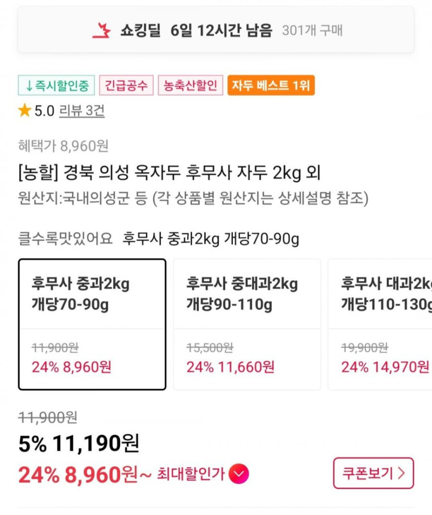
Task: Open the 쇼킹딜 time-remaining banner
Action: pyautogui.click(x=216, y=30)
